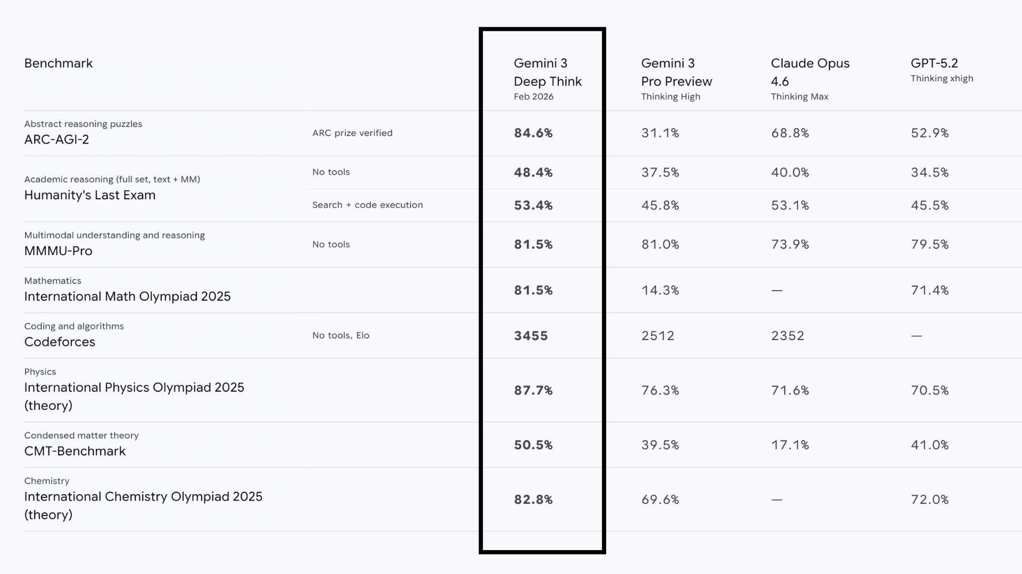
Task: Click the 3455 Codeforces Elo score
Action: [531, 336]
